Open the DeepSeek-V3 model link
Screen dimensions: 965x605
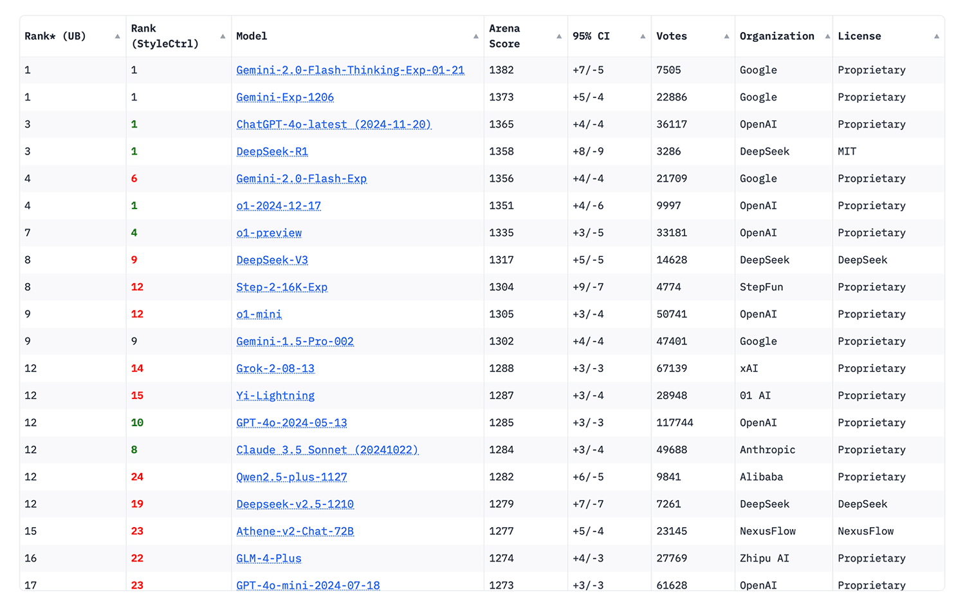click(272, 260)
